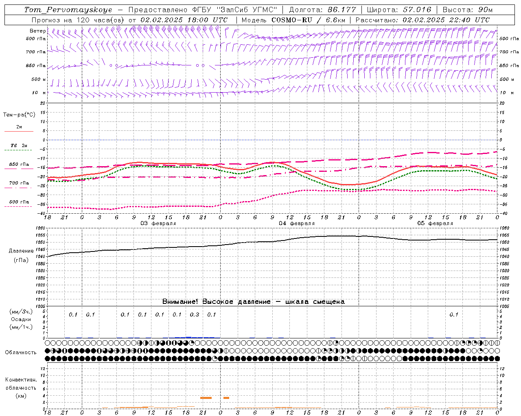Click the Долгота: 86.177 value
The width and height of the screenshot is (521, 416).
tap(322, 10)
